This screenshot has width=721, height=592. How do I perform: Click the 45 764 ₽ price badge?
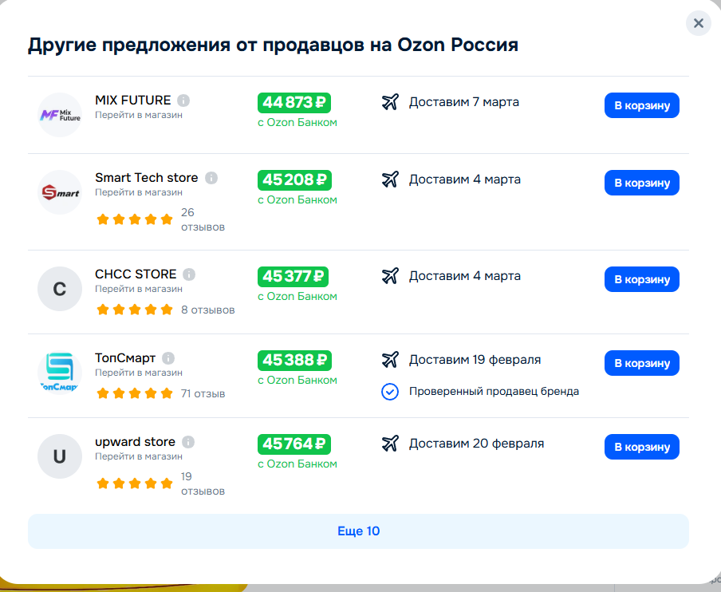294,444
